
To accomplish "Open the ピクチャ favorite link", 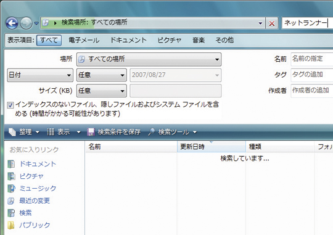I will [x=31, y=176].
